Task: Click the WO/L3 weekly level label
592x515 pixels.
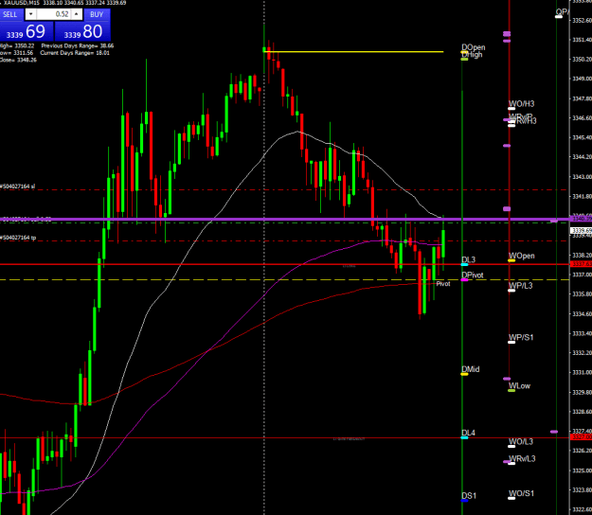Action: pyautogui.click(x=521, y=441)
